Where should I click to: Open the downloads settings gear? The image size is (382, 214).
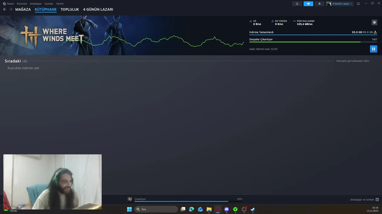[x=374, y=22]
